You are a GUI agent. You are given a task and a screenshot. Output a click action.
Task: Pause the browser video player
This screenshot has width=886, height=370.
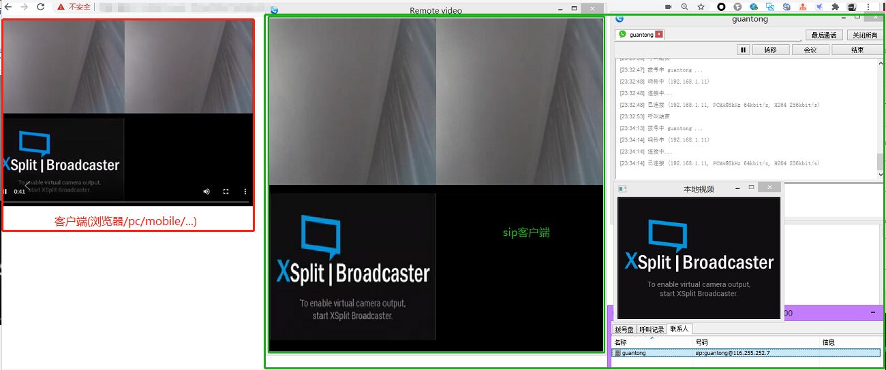[x=5, y=192]
